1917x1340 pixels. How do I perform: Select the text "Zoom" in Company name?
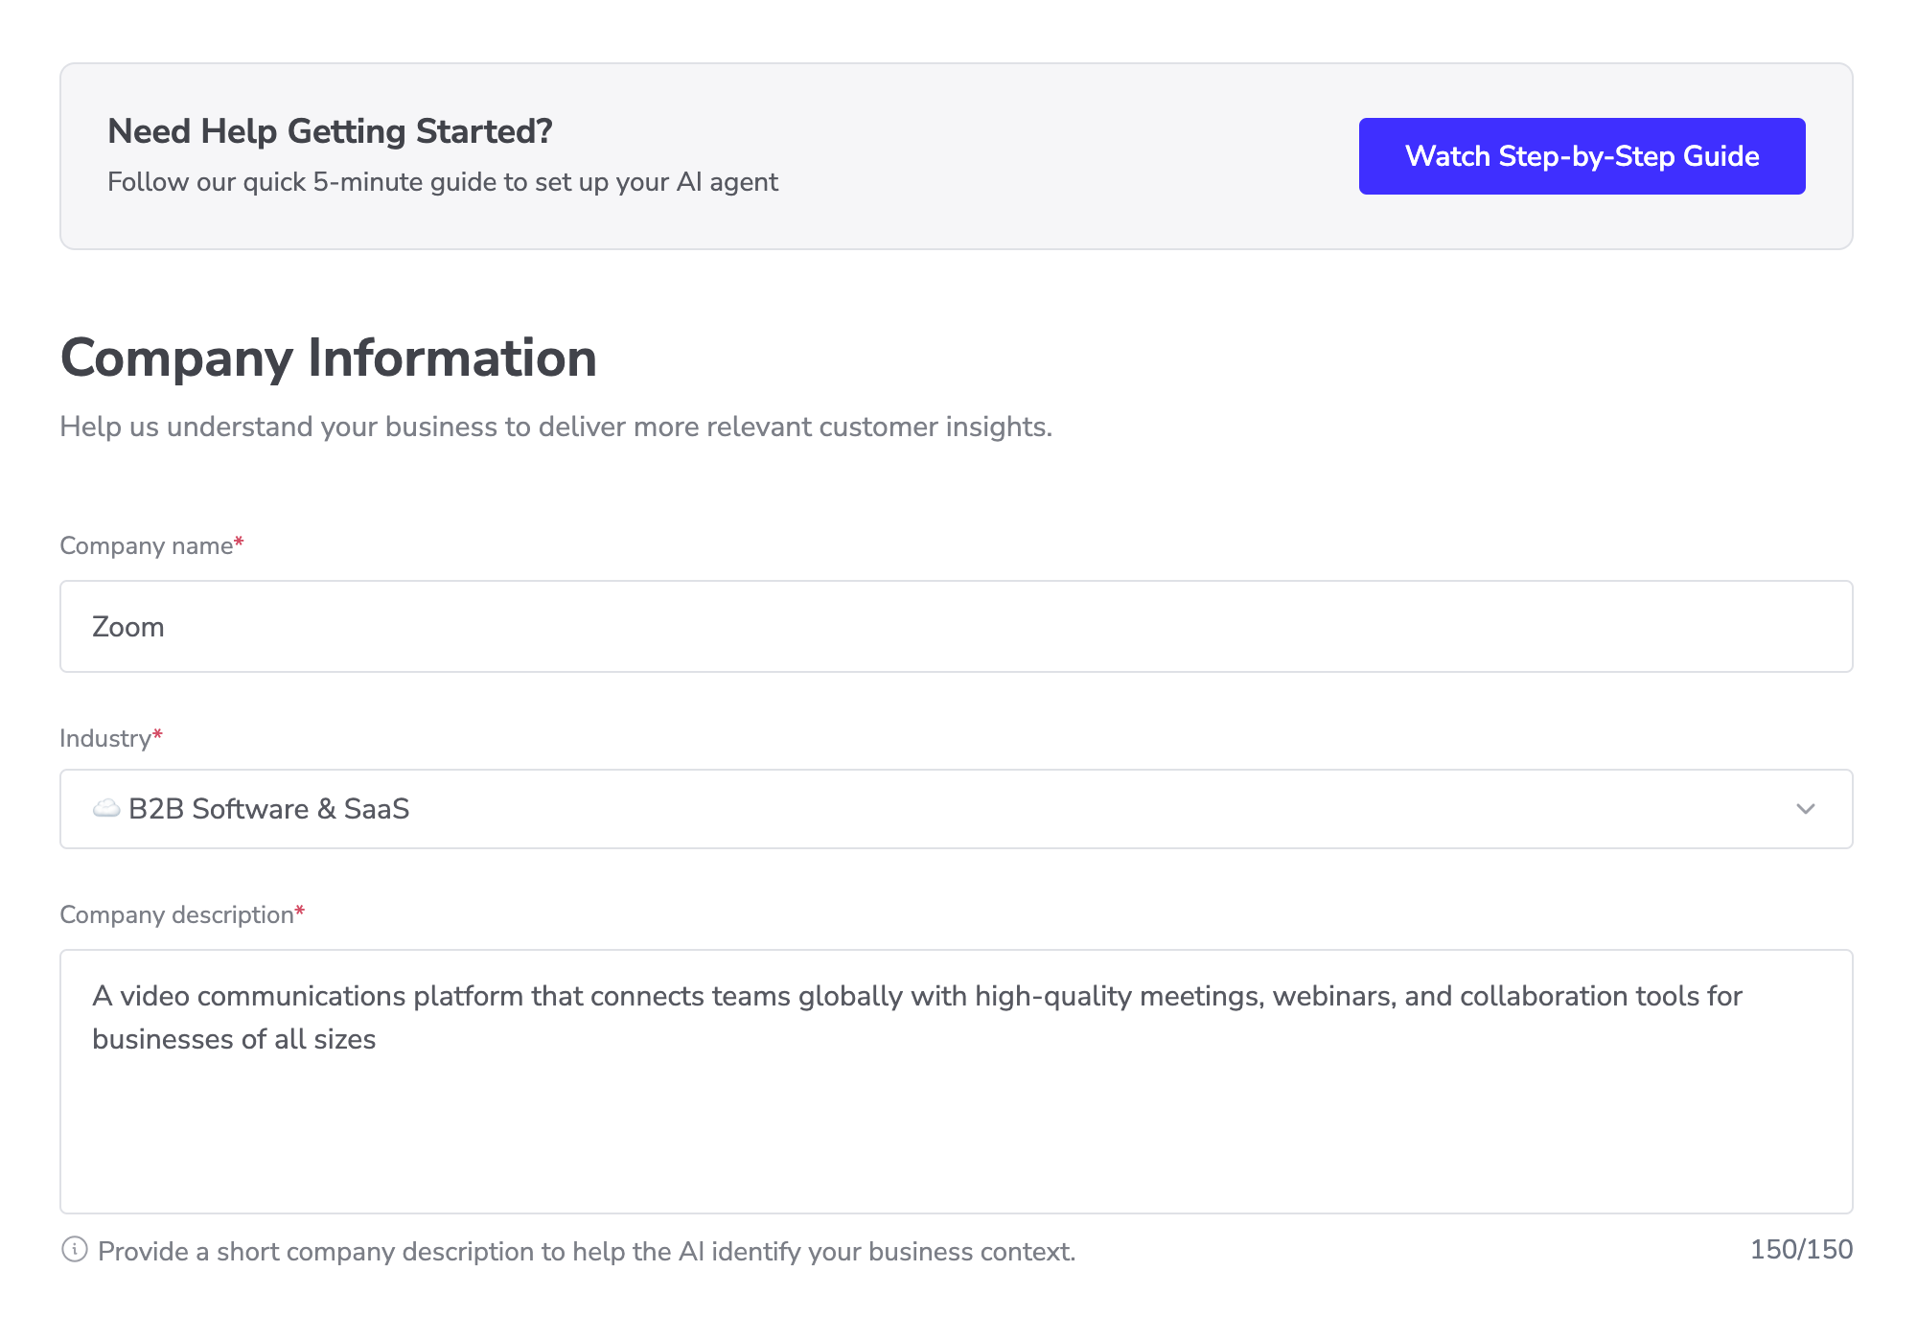coord(127,626)
